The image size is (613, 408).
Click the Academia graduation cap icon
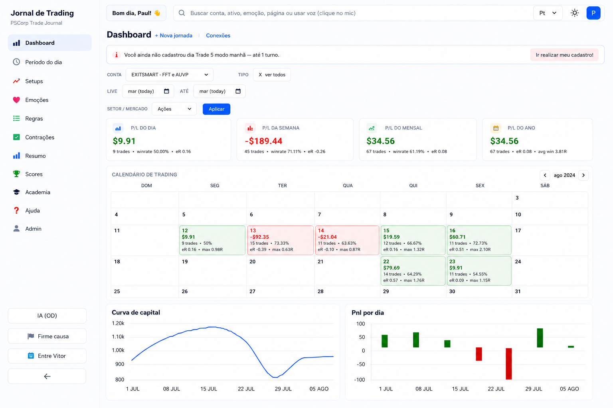(x=16, y=192)
